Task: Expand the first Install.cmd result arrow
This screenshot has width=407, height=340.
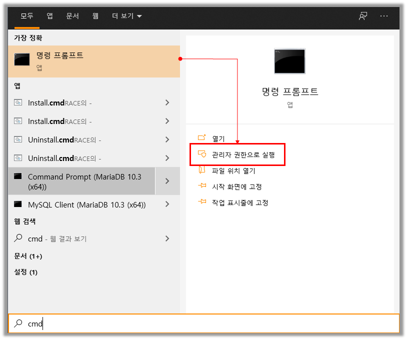Action: (167, 103)
